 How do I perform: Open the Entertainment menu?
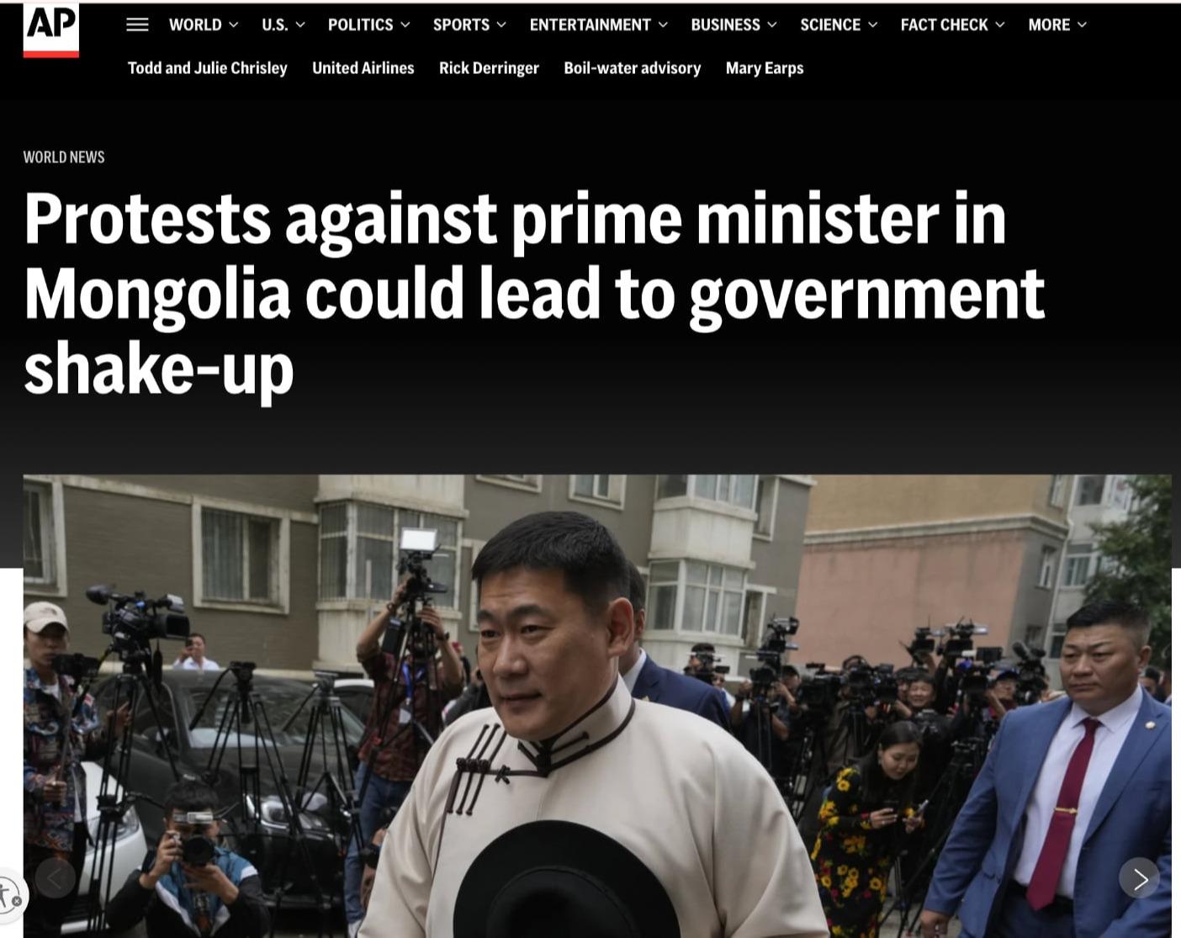[599, 25]
